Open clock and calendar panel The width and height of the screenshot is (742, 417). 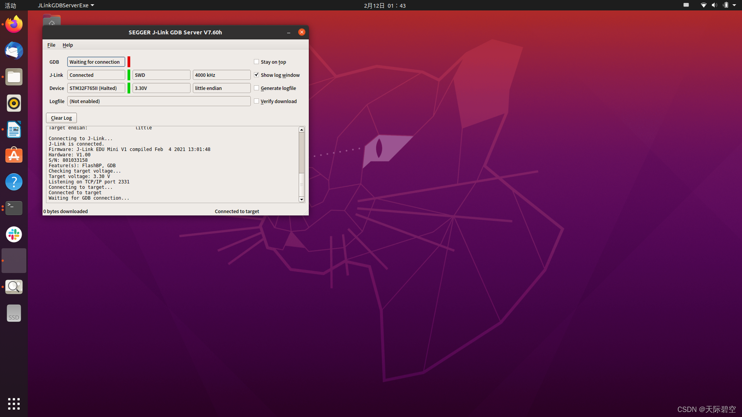pyautogui.click(x=385, y=5)
